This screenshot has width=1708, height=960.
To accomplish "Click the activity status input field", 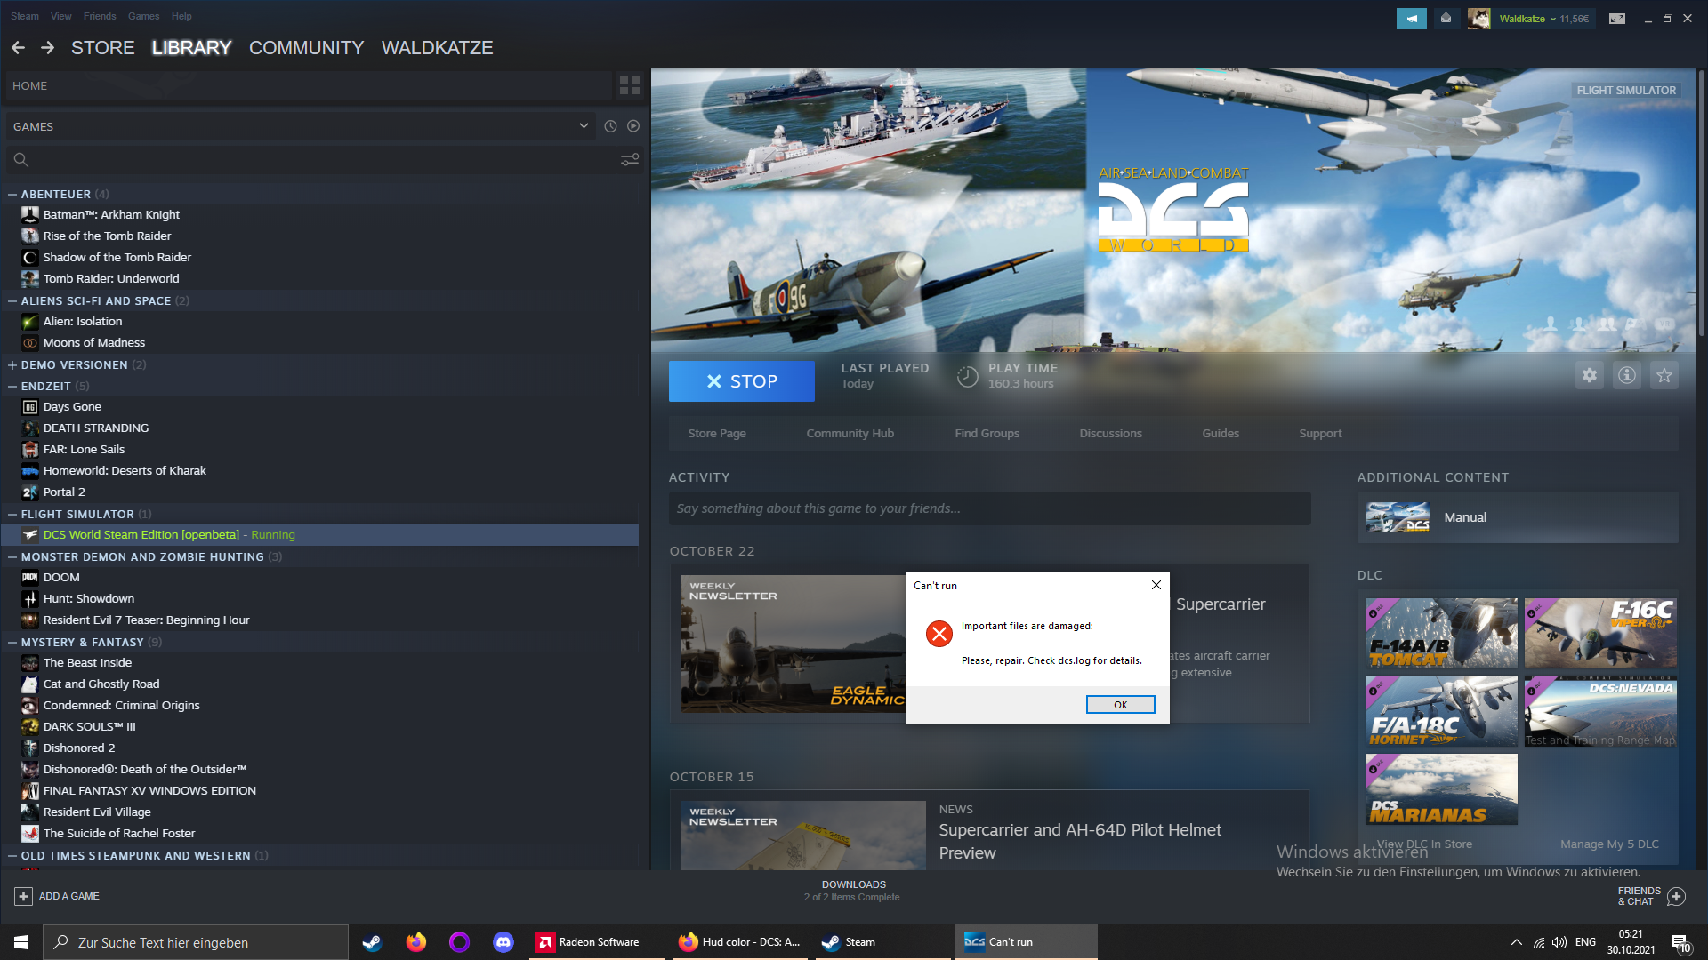I will coord(990,508).
